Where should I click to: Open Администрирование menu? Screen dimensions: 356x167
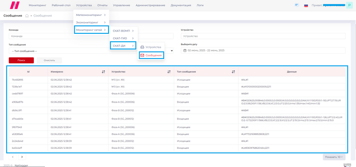coord(150,5)
